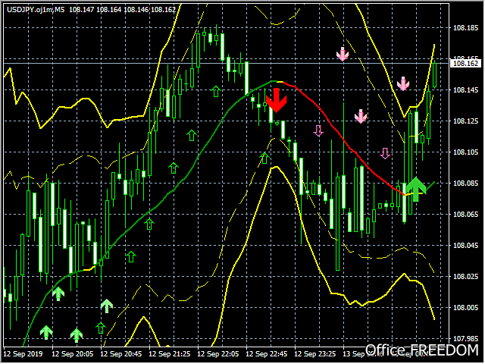Click the 12 Sep 20:05 time label
The height and width of the screenshot is (364, 485).
[73, 354]
